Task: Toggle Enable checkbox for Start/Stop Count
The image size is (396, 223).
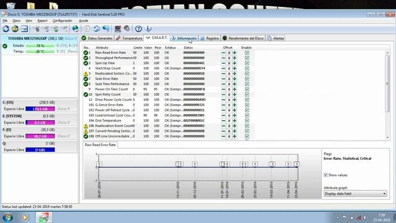Action: [x=247, y=68]
